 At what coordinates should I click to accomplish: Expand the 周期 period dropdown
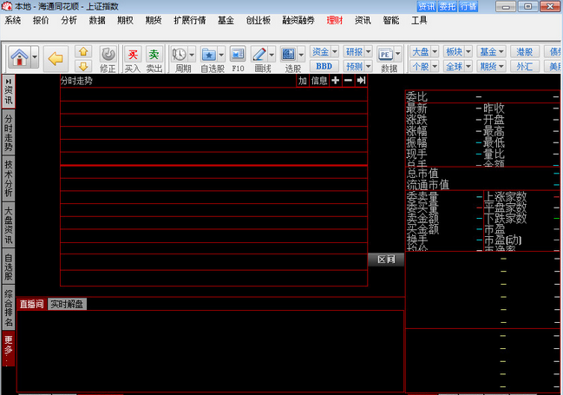click(x=193, y=55)
